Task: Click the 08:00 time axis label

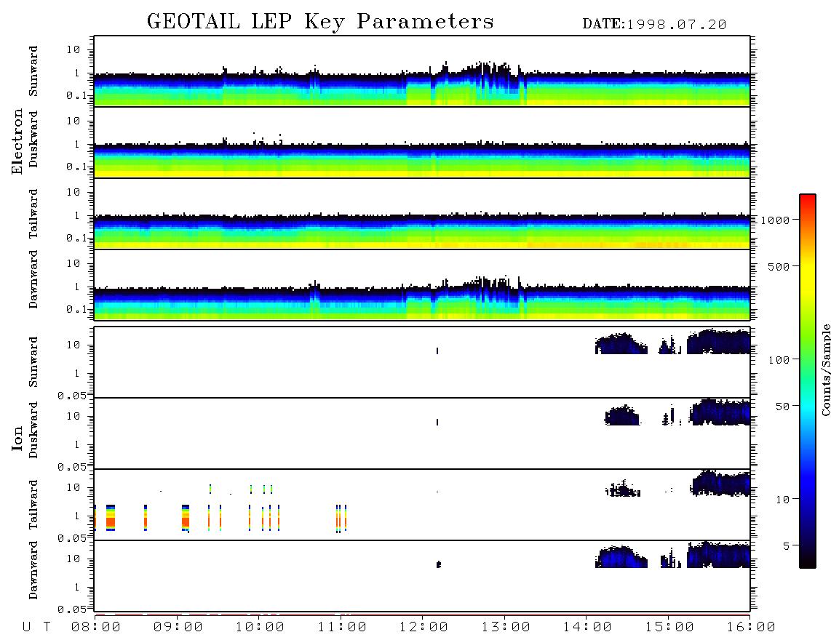Action: (96, 628)
